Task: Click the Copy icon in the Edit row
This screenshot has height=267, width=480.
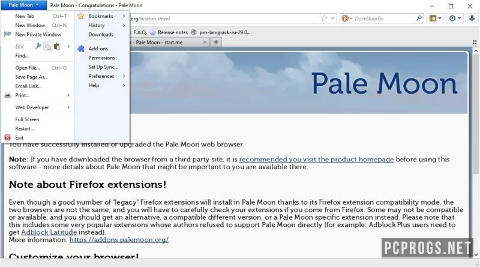Action: [47, 47]
